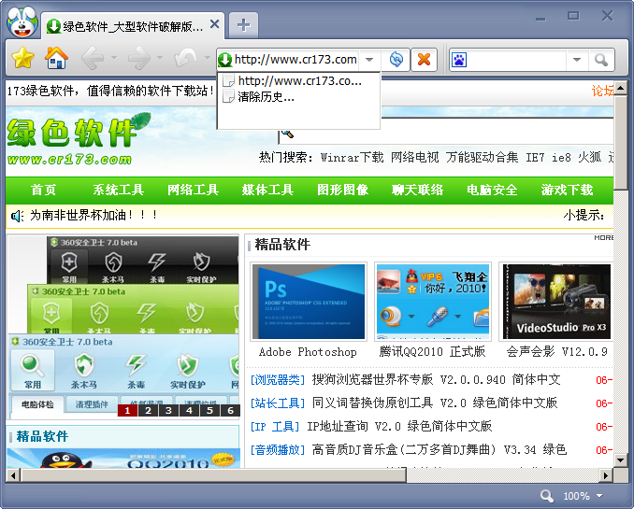Viewport: 634px width, 509px height.
Task: Click the refresh page icon
Action: tap(396, 60)
